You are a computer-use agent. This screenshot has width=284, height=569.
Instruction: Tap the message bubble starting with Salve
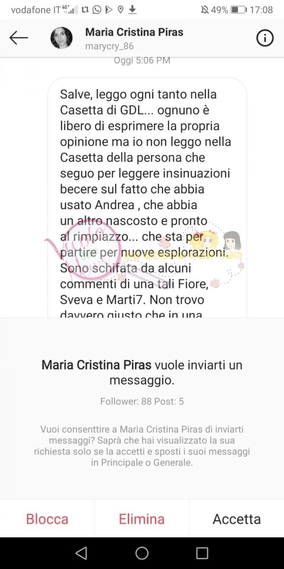tap(147, 197)
